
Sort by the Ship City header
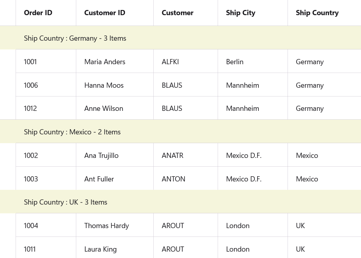(x=240, y=13)
